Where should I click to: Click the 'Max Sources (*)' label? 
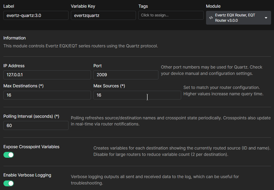109,86
